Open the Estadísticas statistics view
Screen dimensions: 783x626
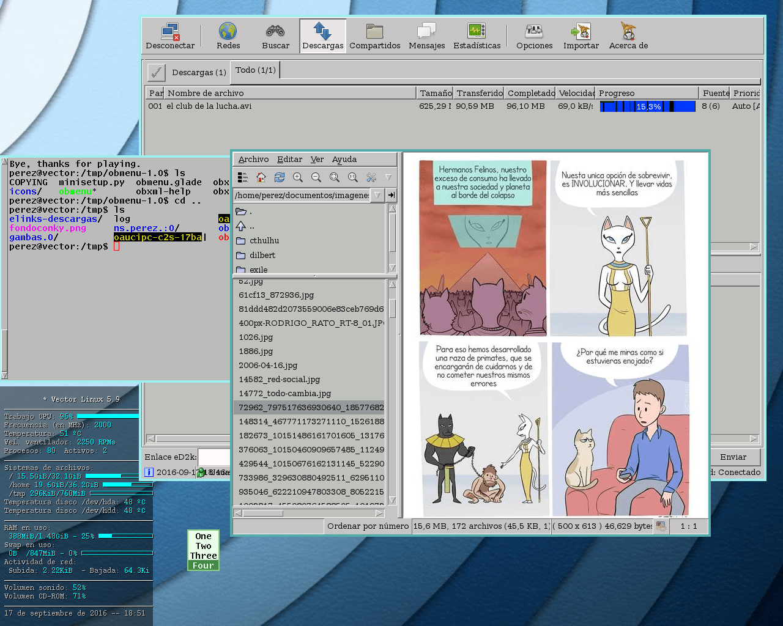pos(477,36)
